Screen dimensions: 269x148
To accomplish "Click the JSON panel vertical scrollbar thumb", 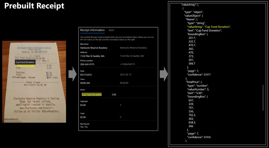I will pyautogui.click(x=263, y=97).
